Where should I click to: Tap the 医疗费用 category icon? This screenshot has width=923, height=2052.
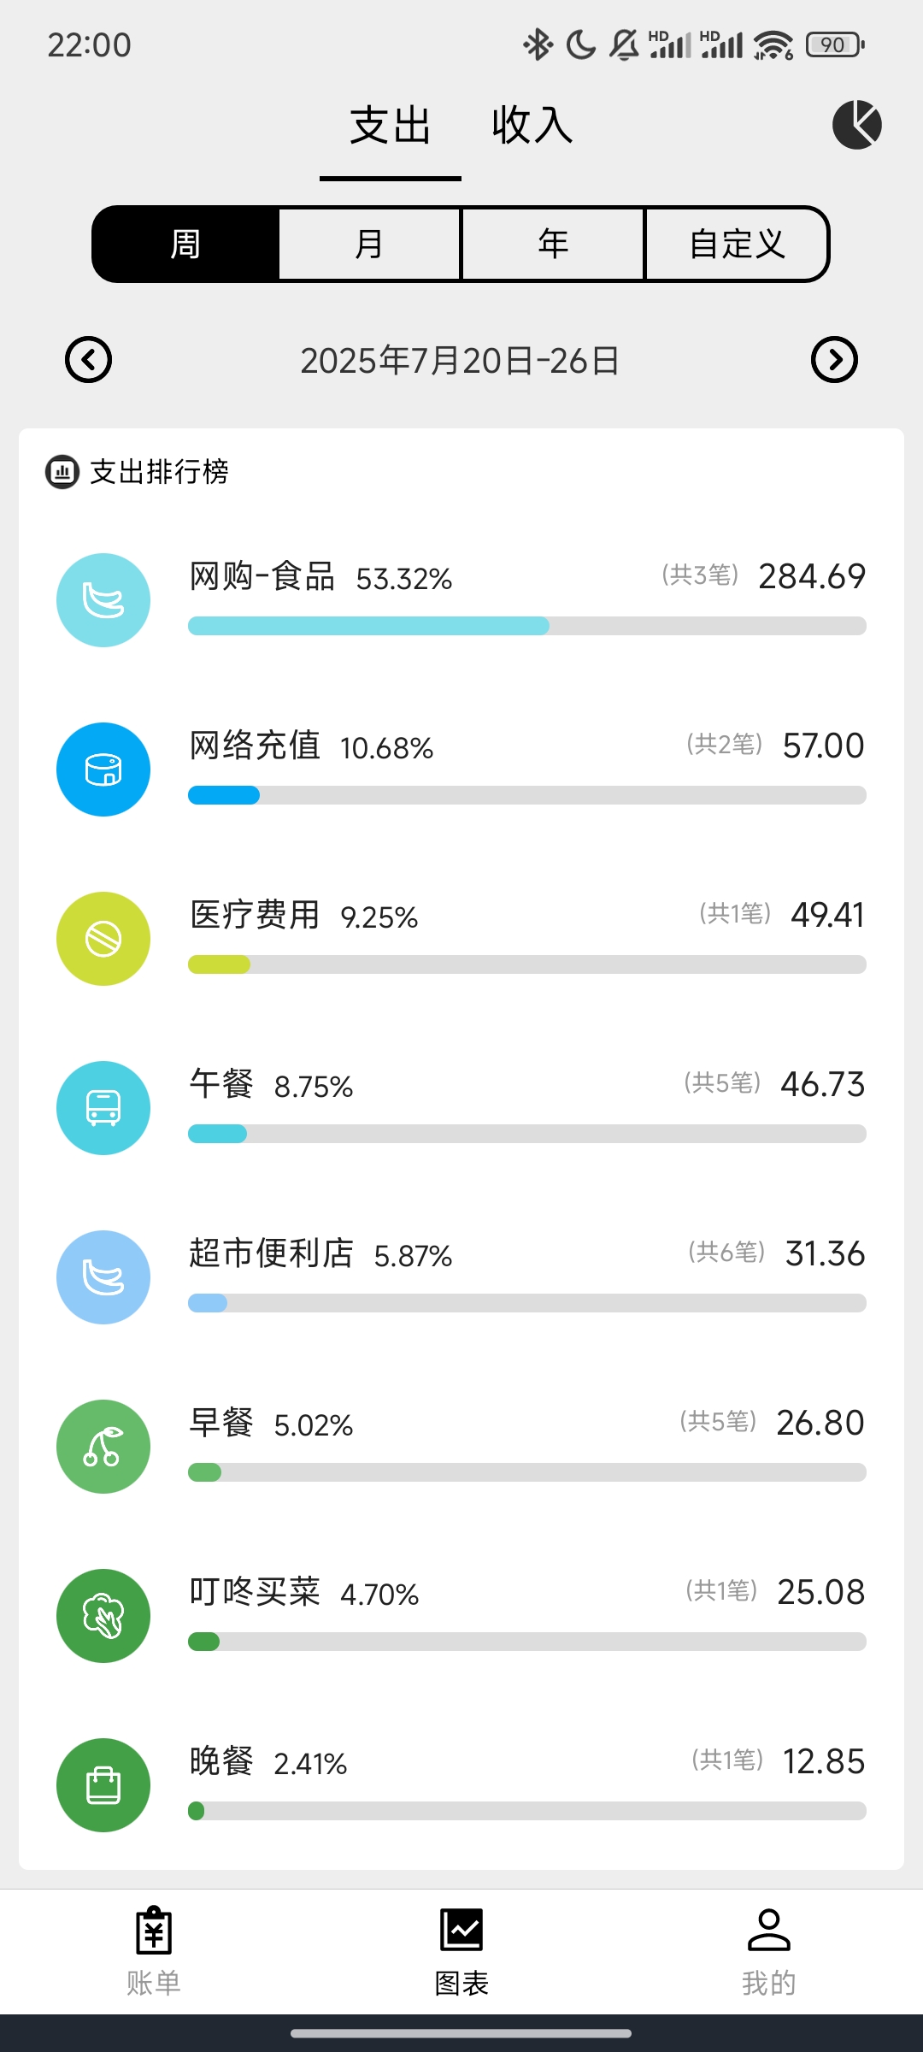(103, 939)
